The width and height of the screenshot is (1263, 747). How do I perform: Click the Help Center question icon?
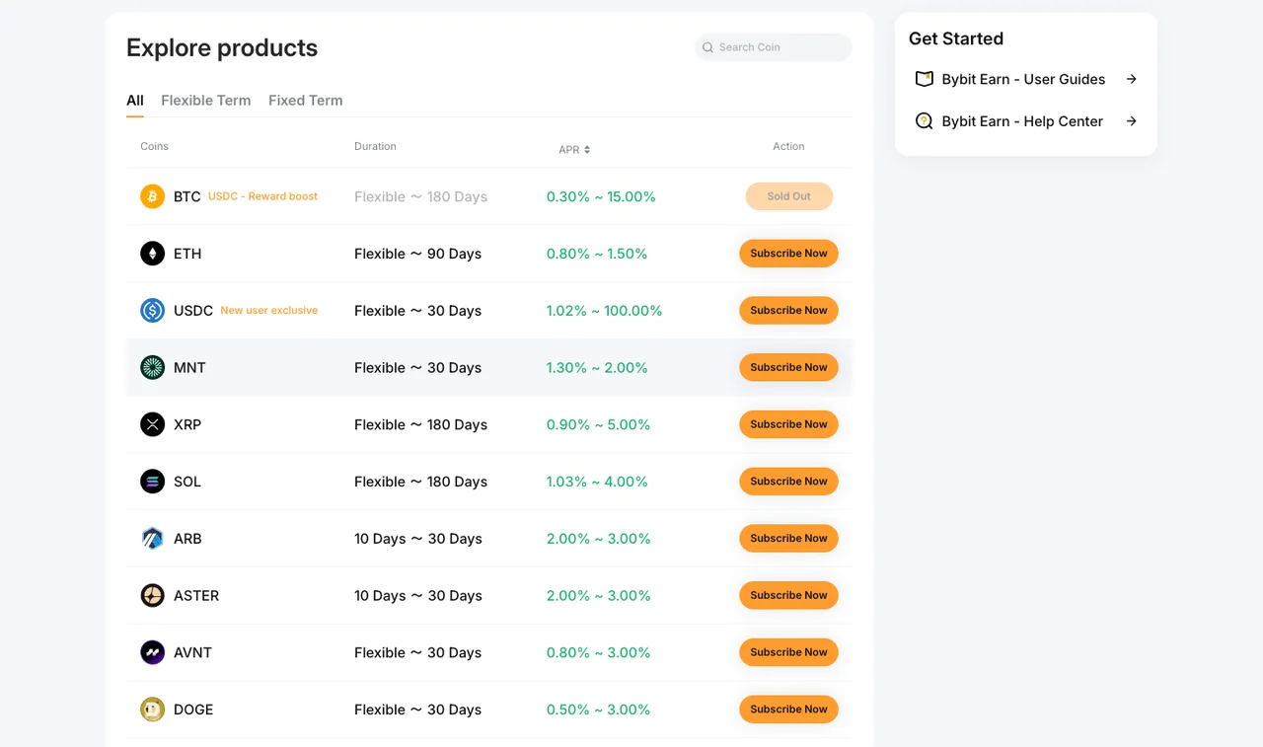pos(925,121)
